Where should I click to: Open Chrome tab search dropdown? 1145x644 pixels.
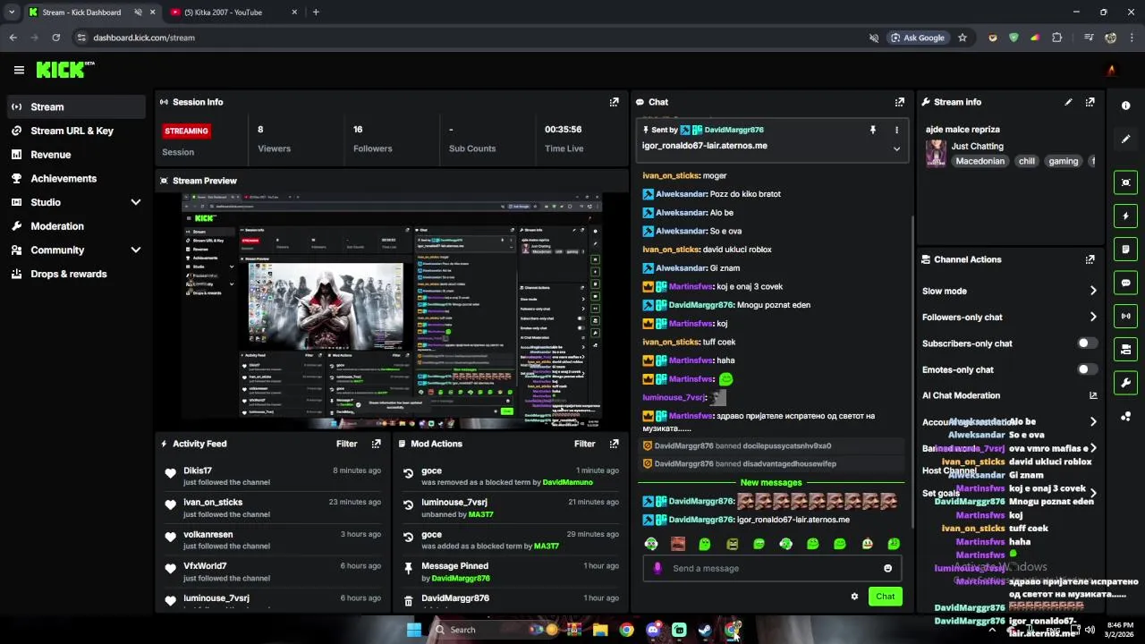click(12, 13)
